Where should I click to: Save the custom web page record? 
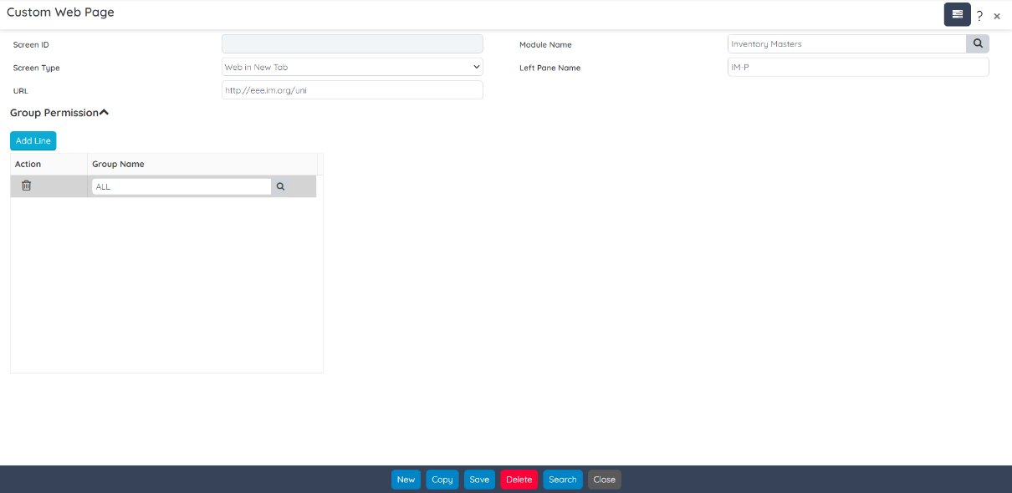pyautogui.click(x=479, y=480)
